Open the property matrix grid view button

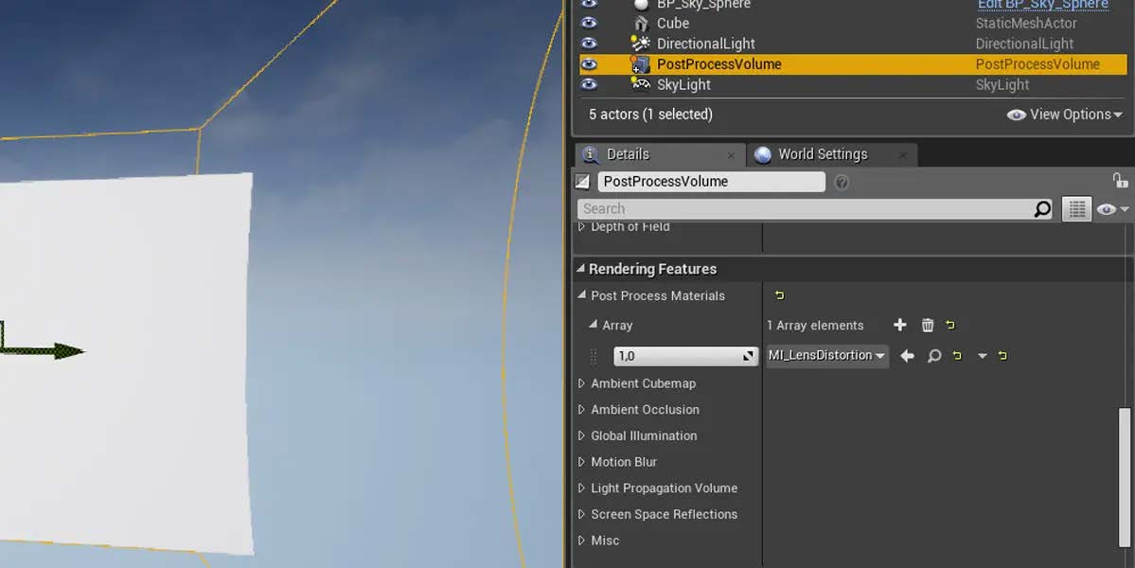click(1076, 209)
